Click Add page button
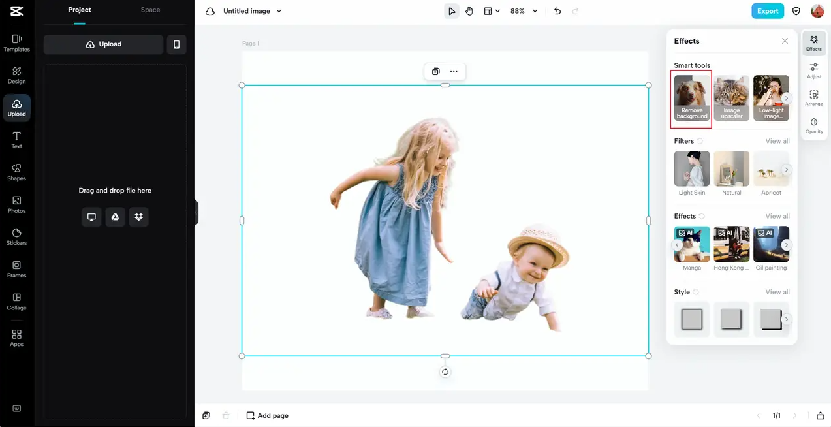The height and width of the screenshot is (427, 831). (x=267, y=415)
